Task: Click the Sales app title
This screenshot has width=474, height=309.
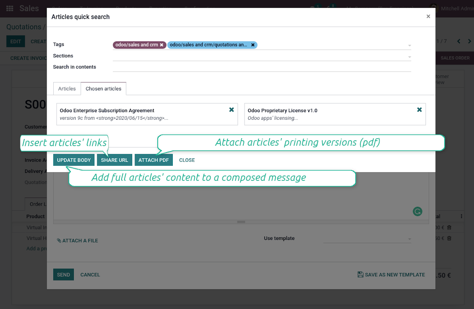Action: point(29,8)
